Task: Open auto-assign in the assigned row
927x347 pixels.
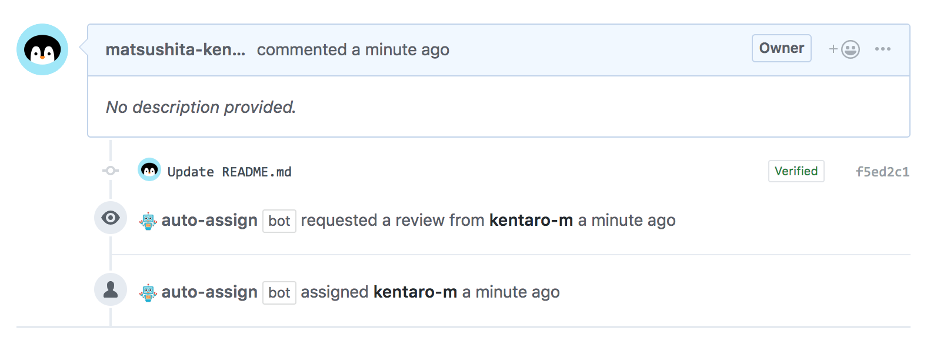Action: [209, 292]
